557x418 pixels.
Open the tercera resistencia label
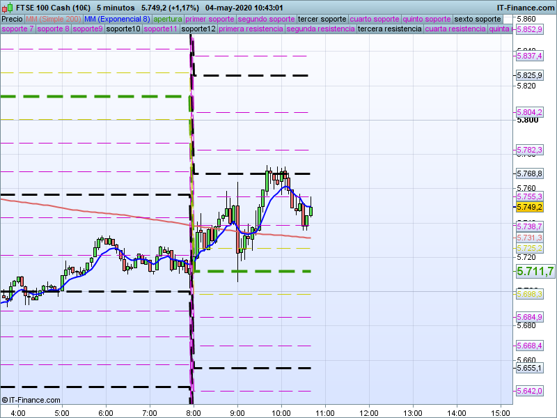[389, 29]
